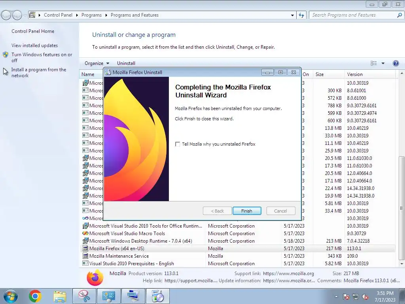
Task: Click the https://www.mozilla.org support link
Action: point(288,274)
